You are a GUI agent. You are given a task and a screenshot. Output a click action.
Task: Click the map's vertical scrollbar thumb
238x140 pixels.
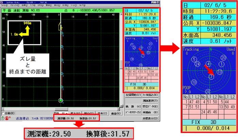coord(121,64)
